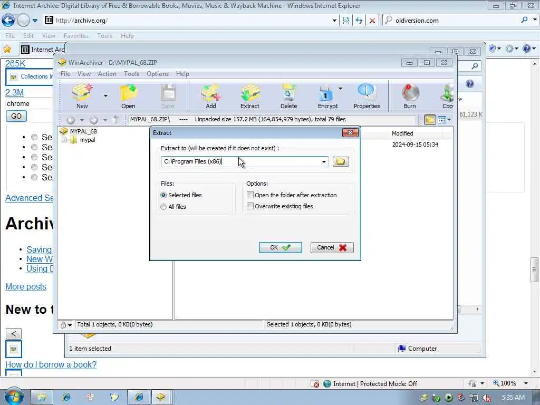
Task: Expand the mypal folder tree node
Action: point(64,140)
